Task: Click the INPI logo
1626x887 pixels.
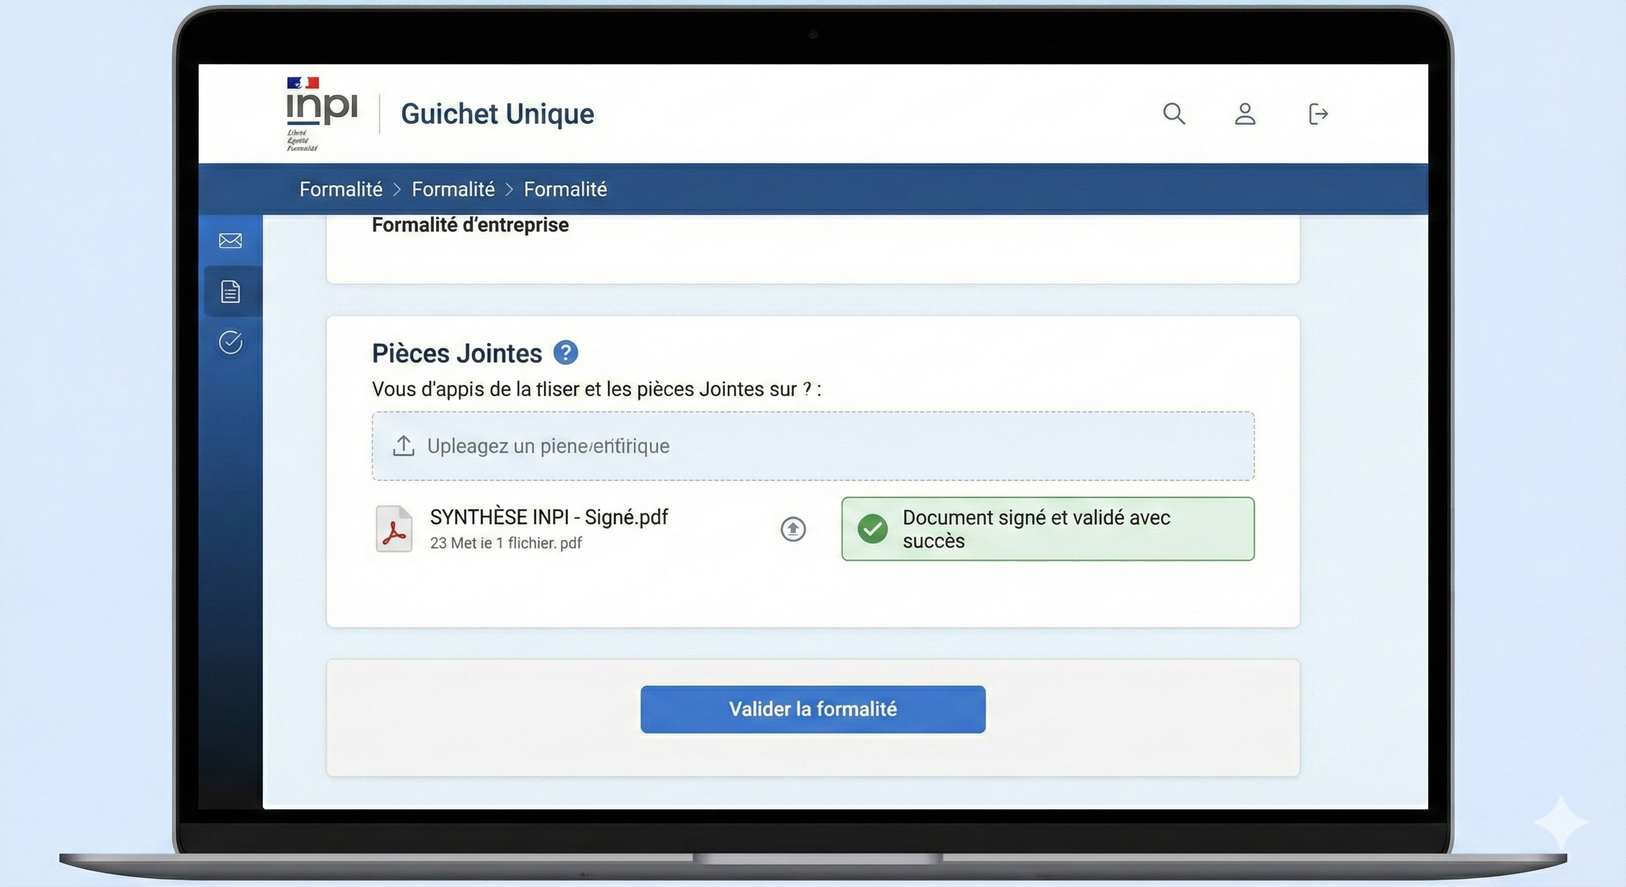Action: coord(322,109)
